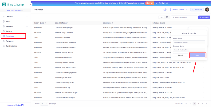Click Customer Weekly Digest schedule name
The height and width of the screenshot is (108, 211).
click(x=64, y=27)
